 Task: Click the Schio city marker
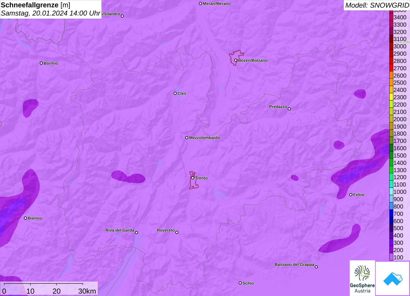tap(240, 283)
